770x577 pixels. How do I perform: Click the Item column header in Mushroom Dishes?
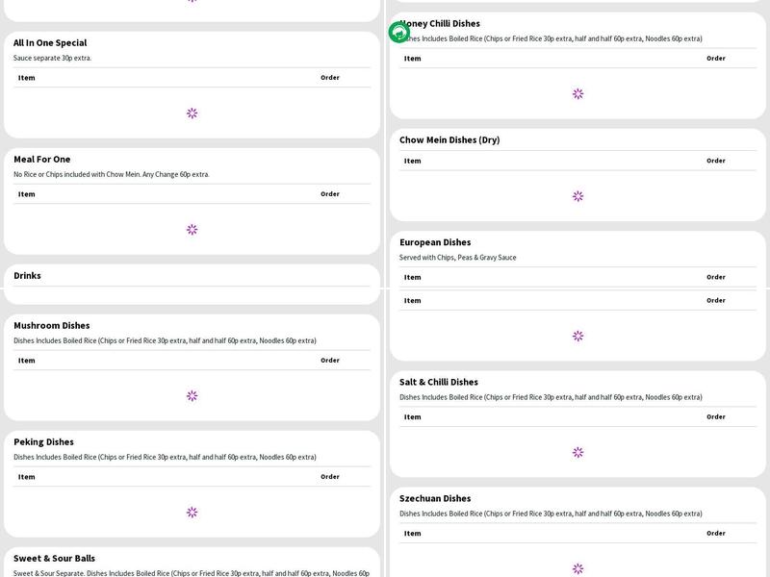[26, 361]
